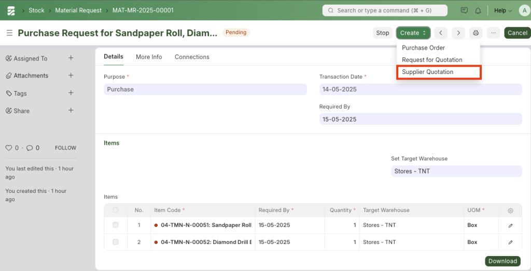The width and height of the screenshot is (531, 271).
Task: Add an attachment with plus icon
Action: pyautogui.click(x=71, y=76)
